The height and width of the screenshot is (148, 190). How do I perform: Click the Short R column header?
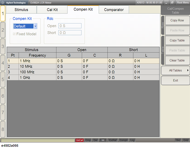coord(120,55)
